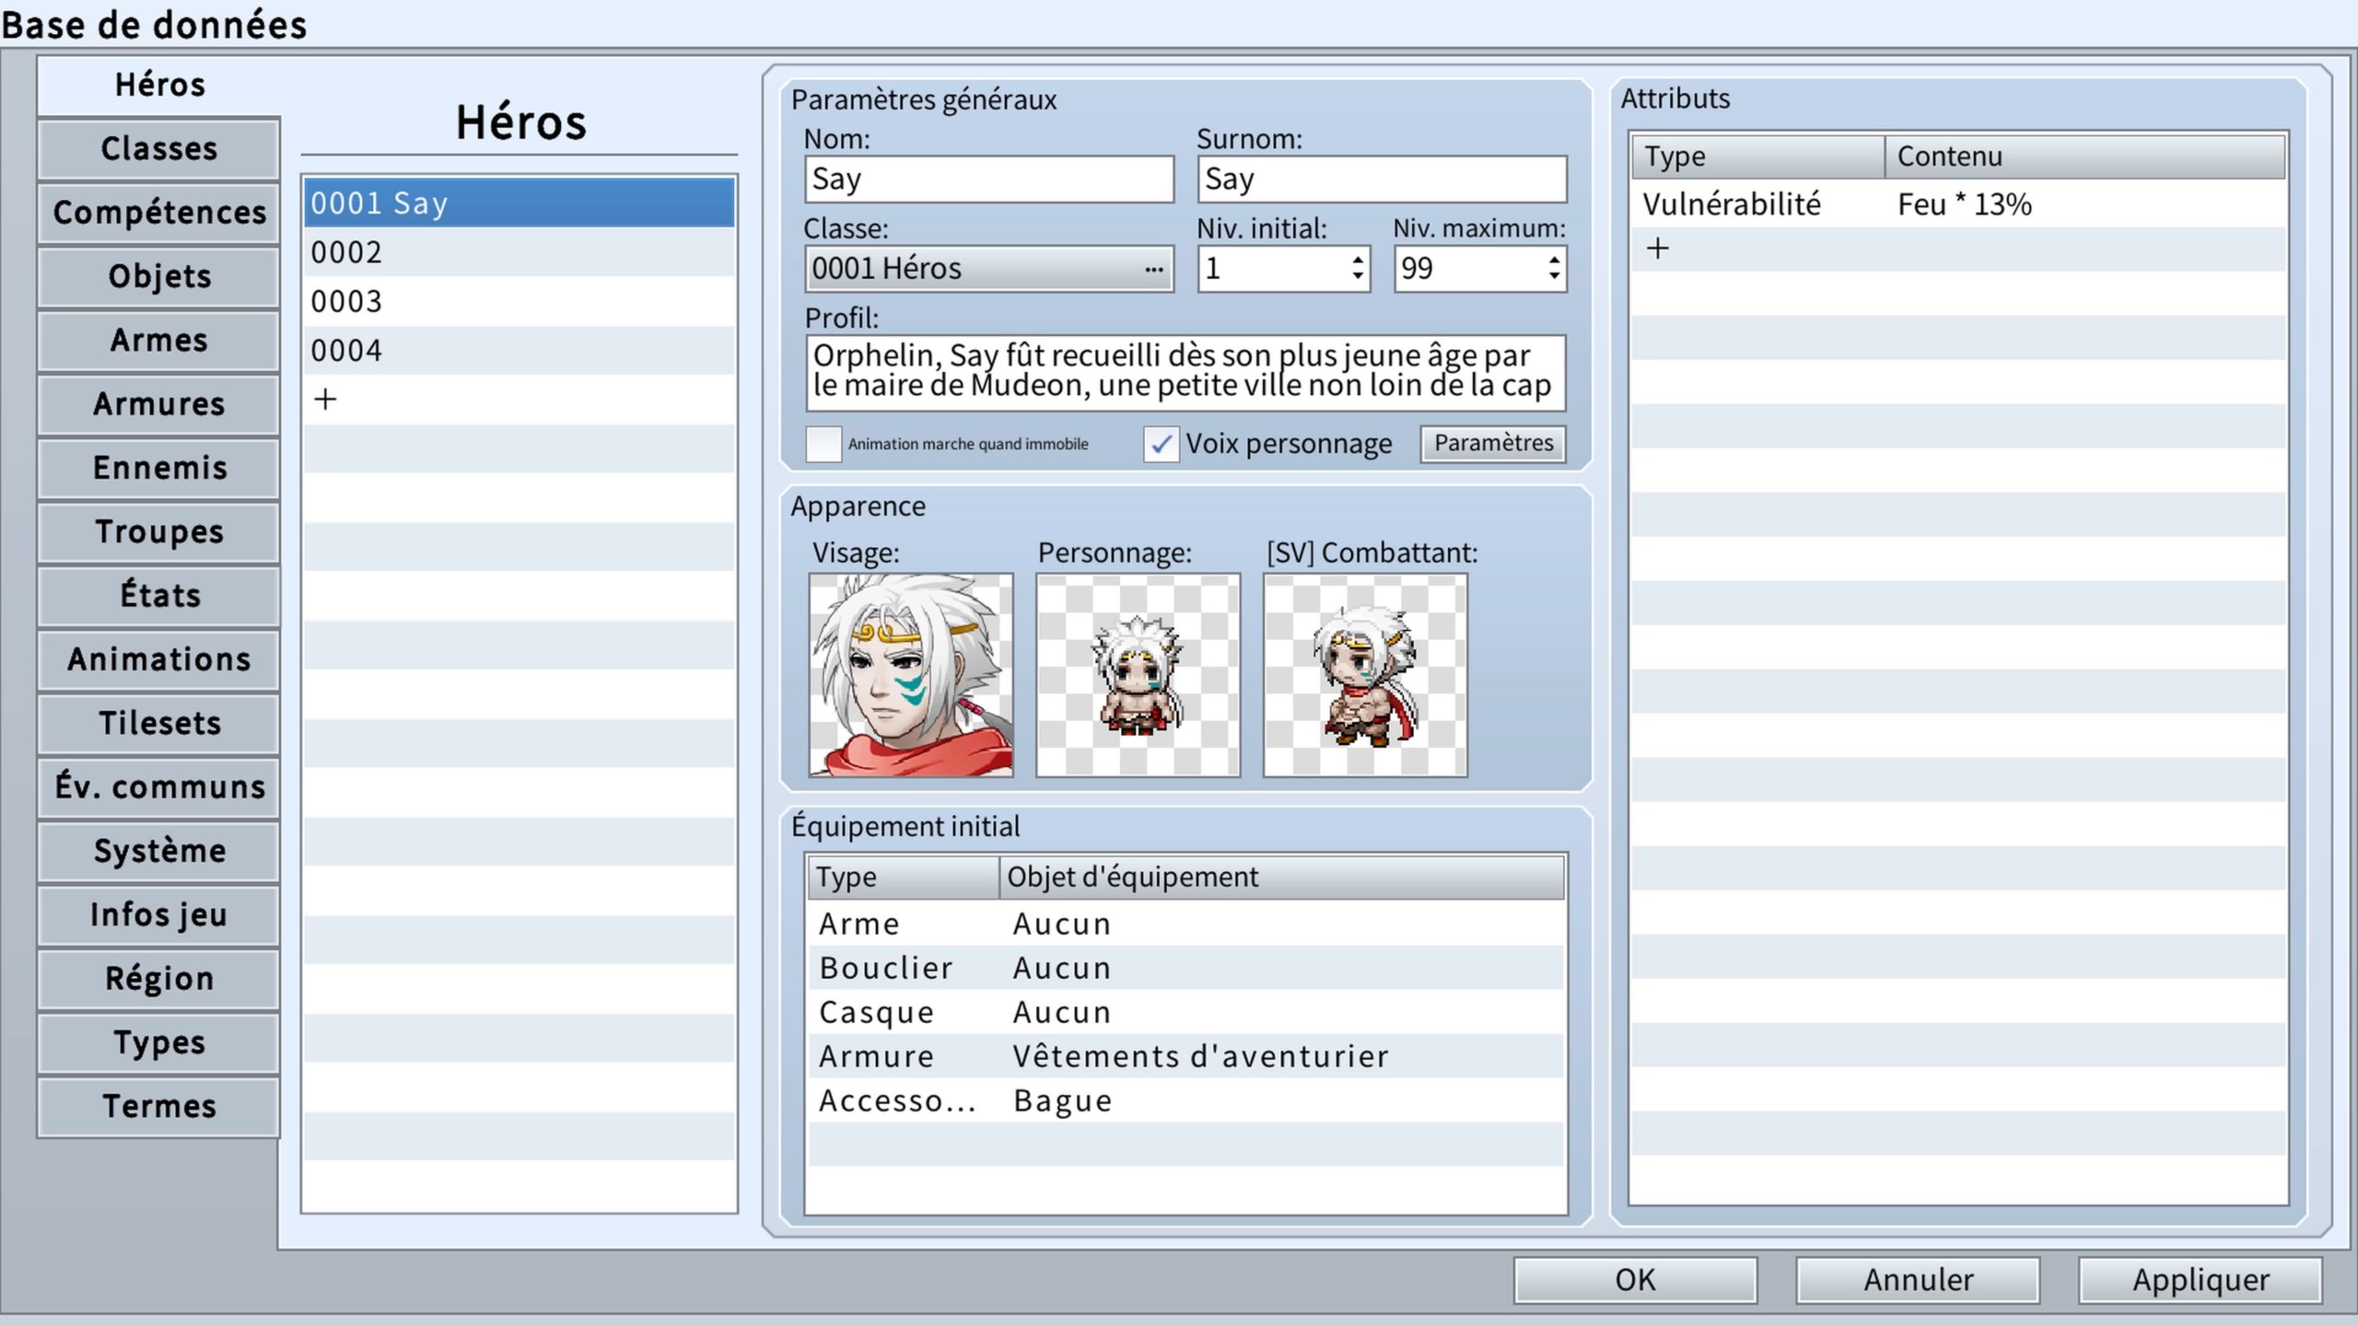Click into the Nom input field

click(988, 179)
